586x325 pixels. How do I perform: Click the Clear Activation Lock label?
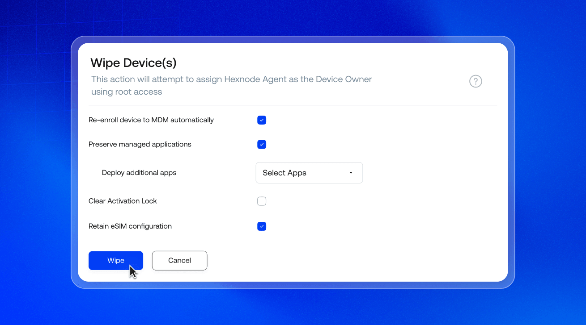[123, 201]
